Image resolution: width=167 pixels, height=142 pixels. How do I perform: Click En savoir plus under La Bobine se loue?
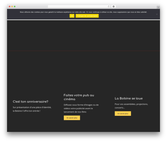click(123, 113)
